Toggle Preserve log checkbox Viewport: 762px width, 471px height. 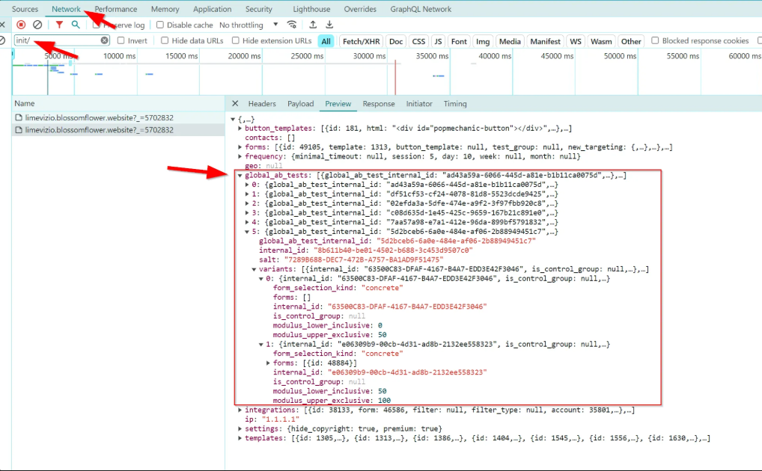point(97,25)
